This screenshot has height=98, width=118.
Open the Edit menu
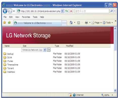11,17
